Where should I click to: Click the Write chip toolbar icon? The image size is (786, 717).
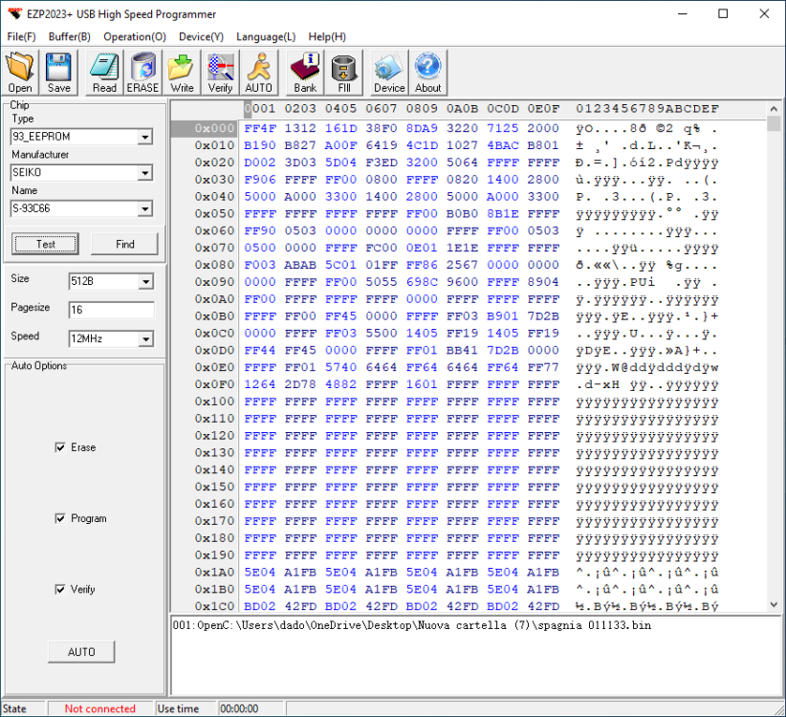tap(182, 73)
